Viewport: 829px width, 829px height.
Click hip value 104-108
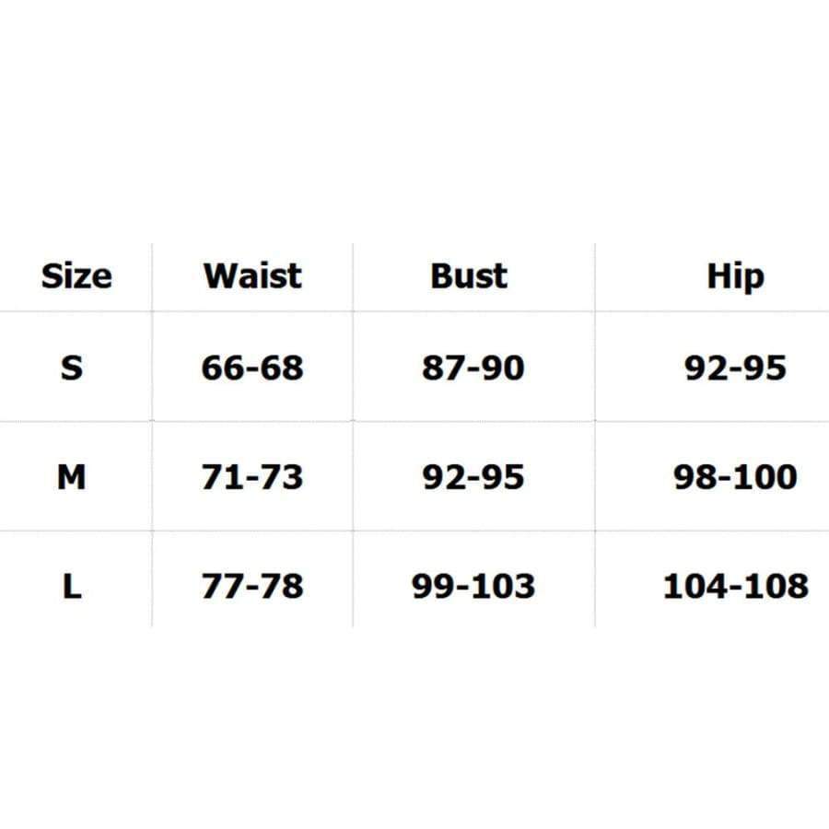point(735,586)
